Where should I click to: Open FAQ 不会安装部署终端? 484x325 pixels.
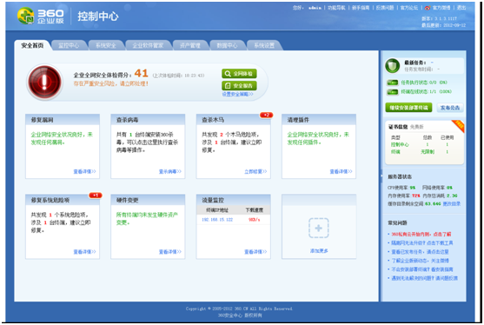(x=422, y=269)
